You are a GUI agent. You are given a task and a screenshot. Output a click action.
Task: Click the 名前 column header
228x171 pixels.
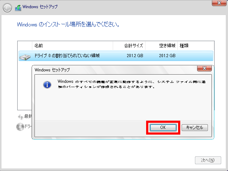point(38,46)
